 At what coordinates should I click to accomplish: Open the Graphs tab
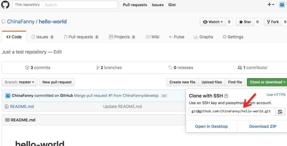point(203,37)
